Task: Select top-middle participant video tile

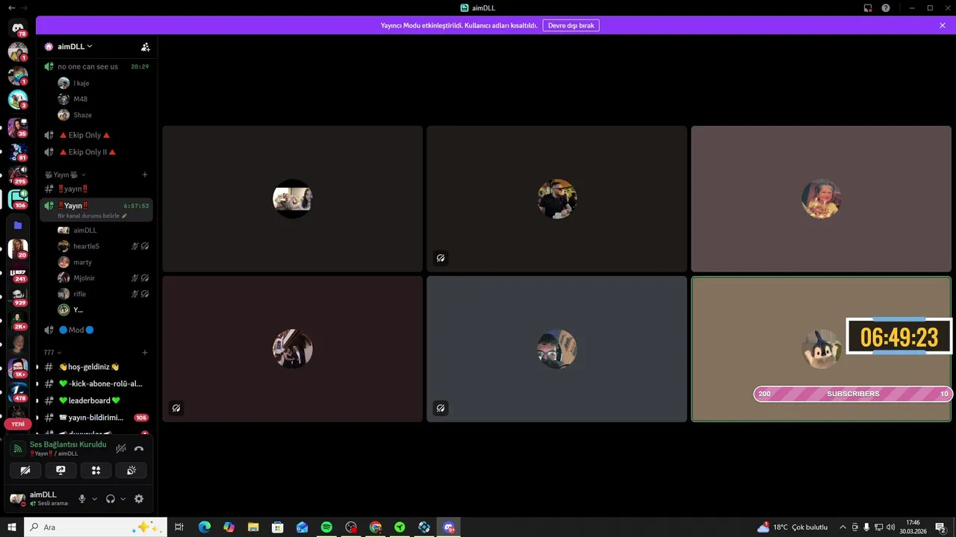Action: 556,198
